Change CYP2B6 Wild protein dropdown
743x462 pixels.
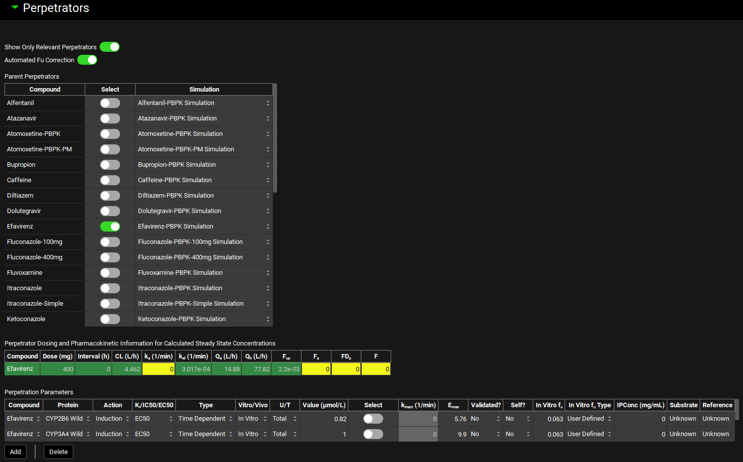tap(68, 419)
